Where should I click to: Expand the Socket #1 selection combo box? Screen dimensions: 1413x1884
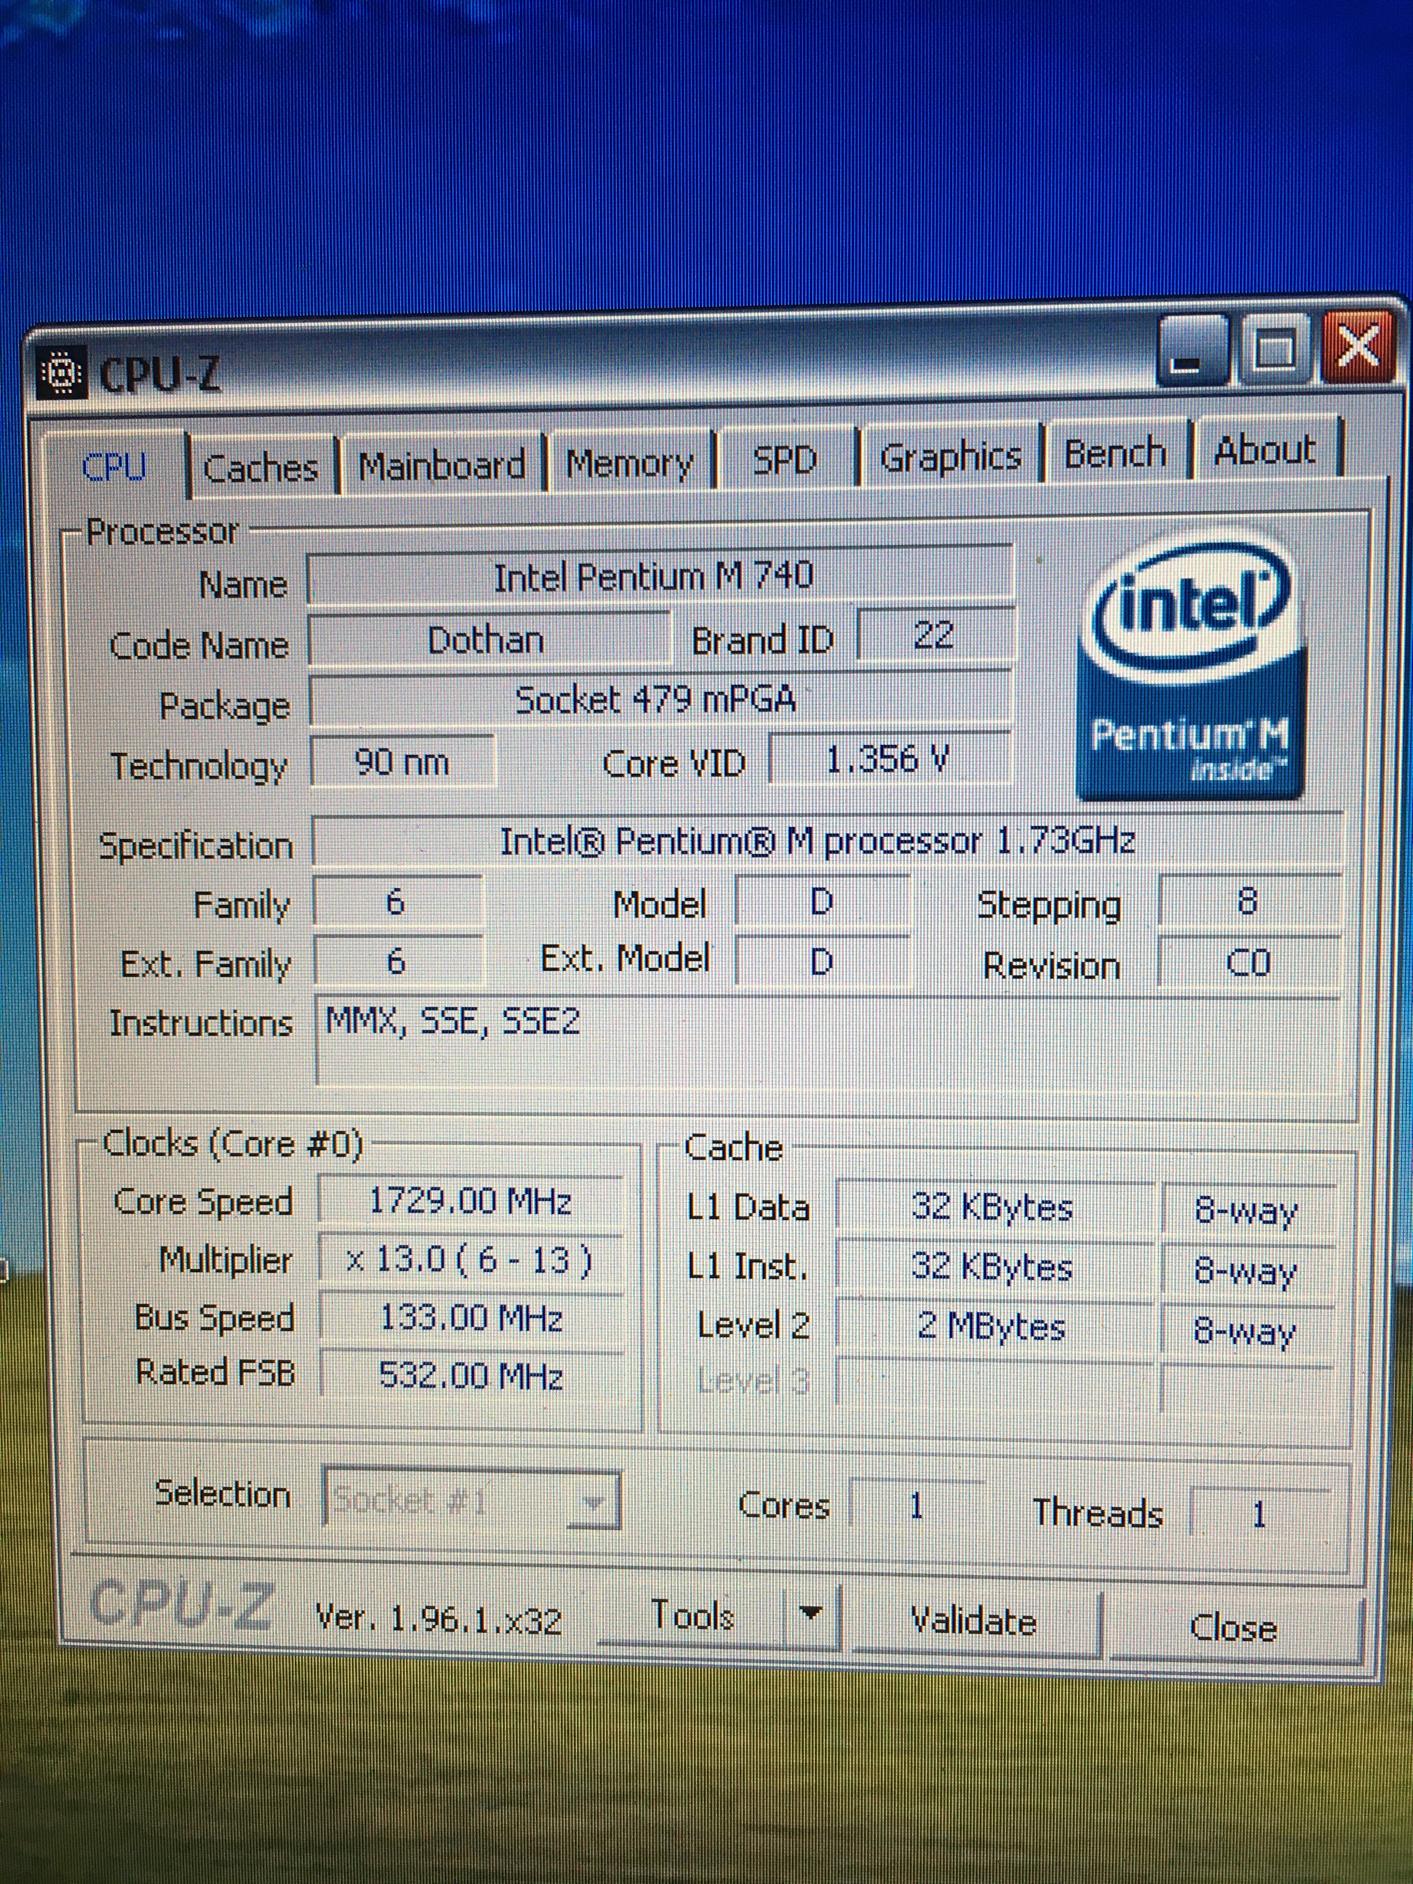(x=593, y=1502)
